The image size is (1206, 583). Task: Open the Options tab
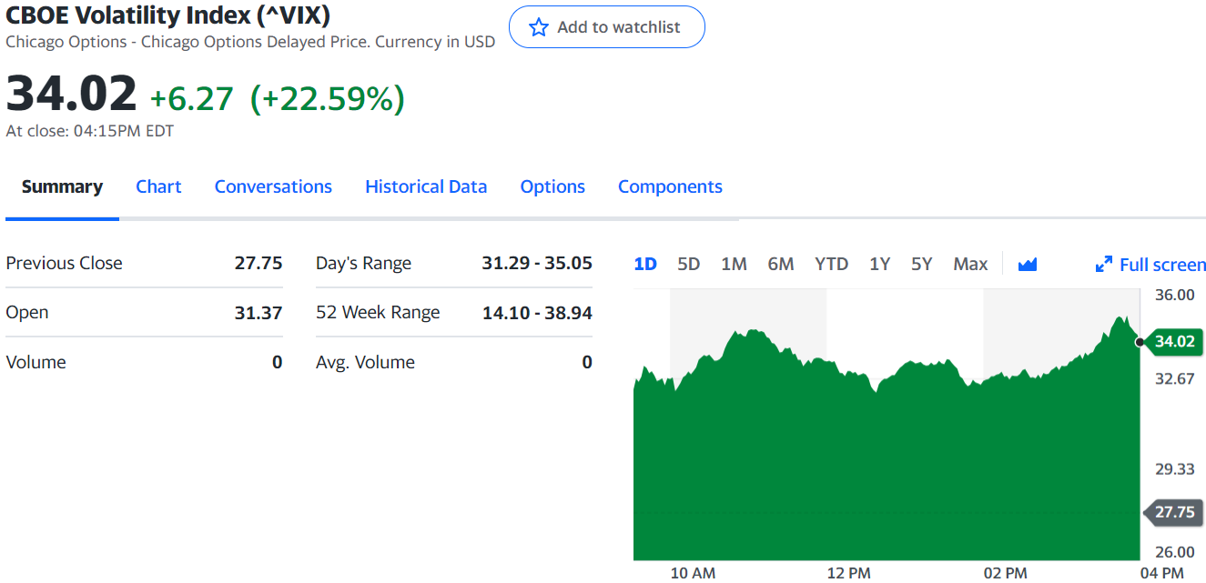552,186
